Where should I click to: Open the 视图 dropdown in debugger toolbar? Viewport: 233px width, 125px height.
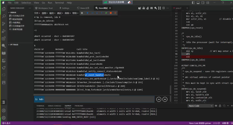pos(45,13)
